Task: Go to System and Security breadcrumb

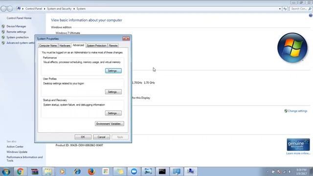Action: pos(59,9)
